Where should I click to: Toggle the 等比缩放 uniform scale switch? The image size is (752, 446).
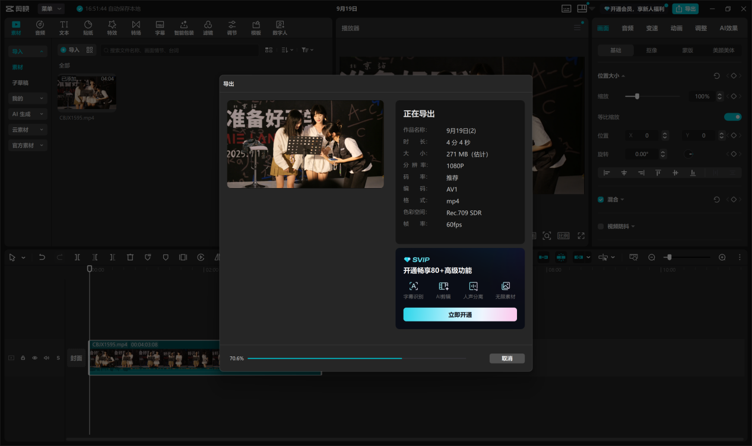pyautogui.click(x=732, y=117)
